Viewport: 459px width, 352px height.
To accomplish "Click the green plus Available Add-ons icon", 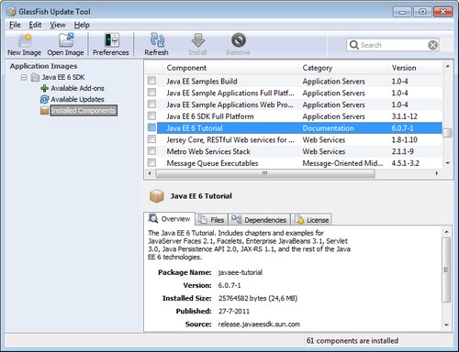I will tap(44, 88).
